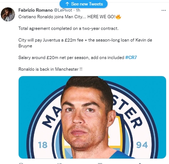The image size is (169, 164).
Task: Open the Ronaldo Man City crest image
Action: (92, 117)
